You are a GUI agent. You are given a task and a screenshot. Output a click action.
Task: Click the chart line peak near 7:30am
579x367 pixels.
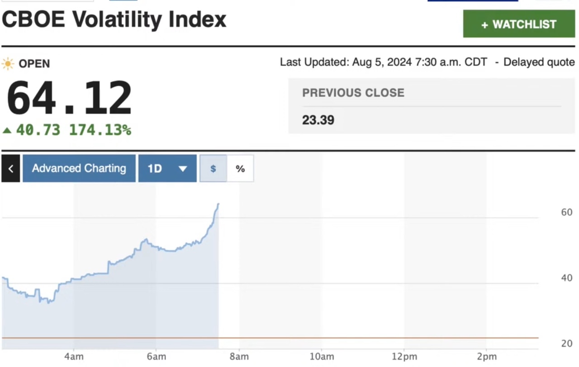218,204
